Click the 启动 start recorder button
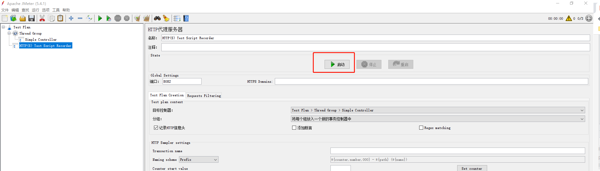600x171 pixels. 337,64
